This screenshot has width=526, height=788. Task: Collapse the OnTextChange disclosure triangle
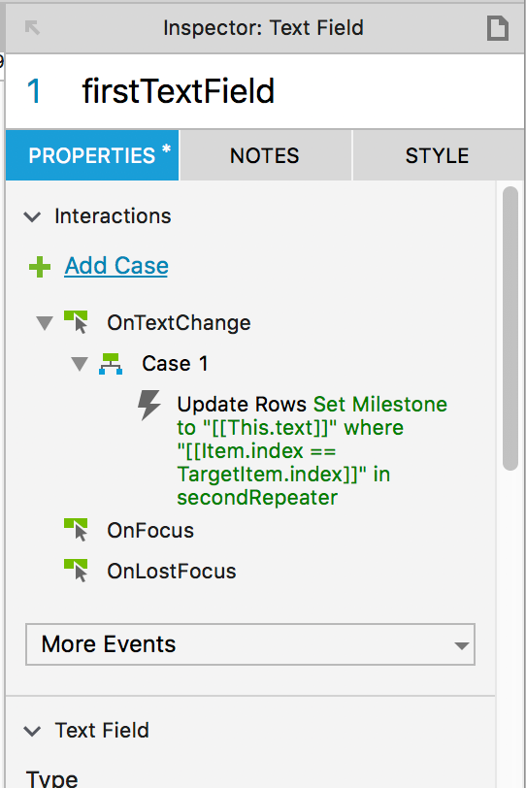pos(45,322)
